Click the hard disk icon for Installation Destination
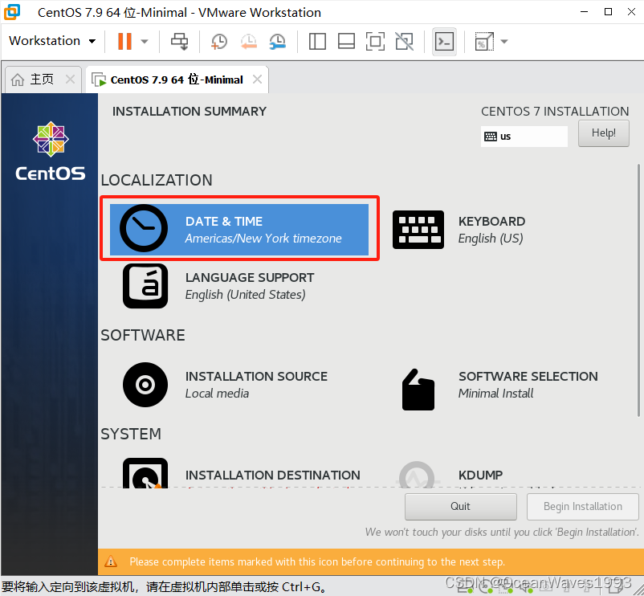Screen dimensions: 644x596 (145, 473)
